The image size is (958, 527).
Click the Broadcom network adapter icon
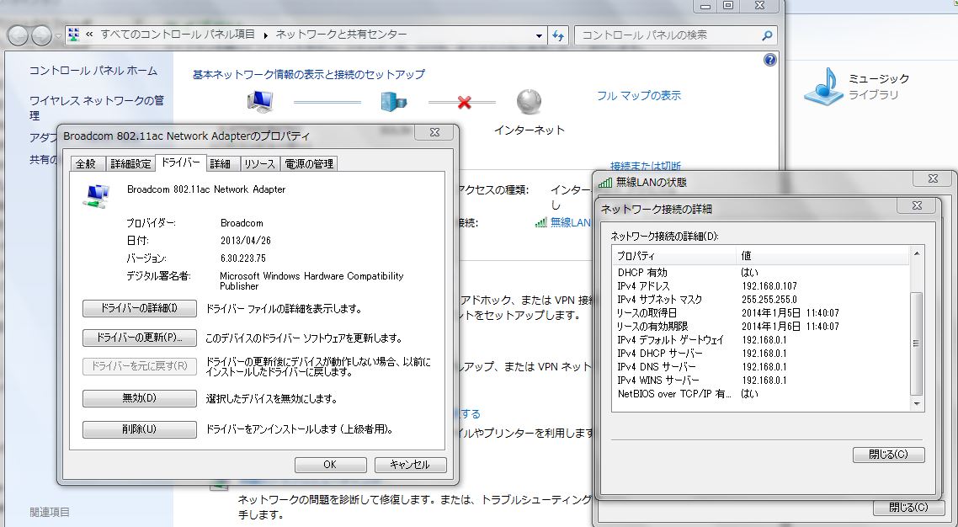[96, 196]
